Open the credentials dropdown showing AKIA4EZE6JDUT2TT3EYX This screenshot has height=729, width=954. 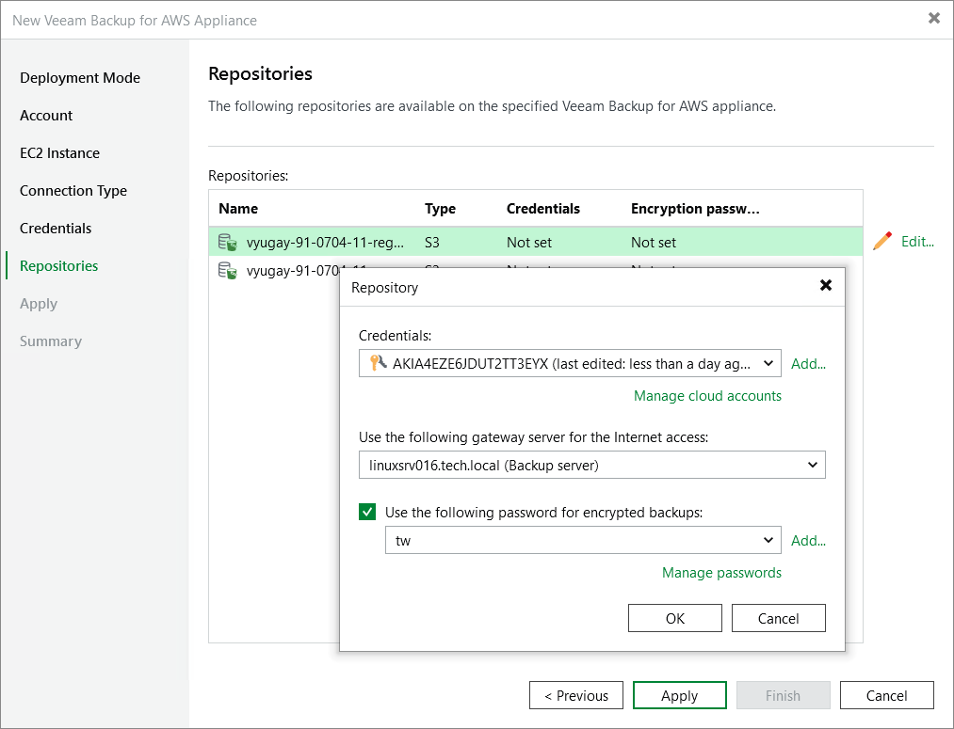[x=768, y=363]
